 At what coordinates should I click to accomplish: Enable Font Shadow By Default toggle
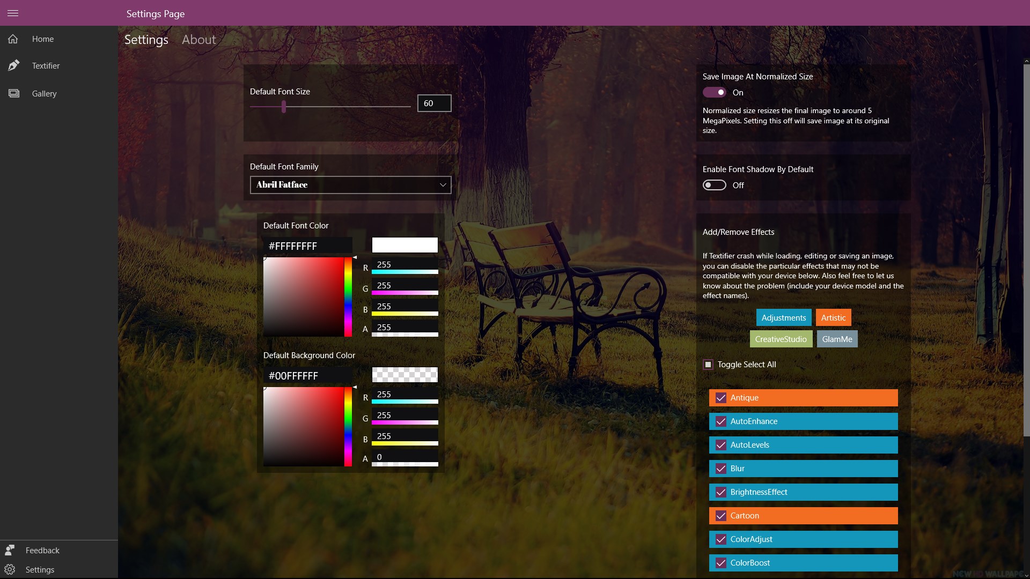[x=715, y=185]
